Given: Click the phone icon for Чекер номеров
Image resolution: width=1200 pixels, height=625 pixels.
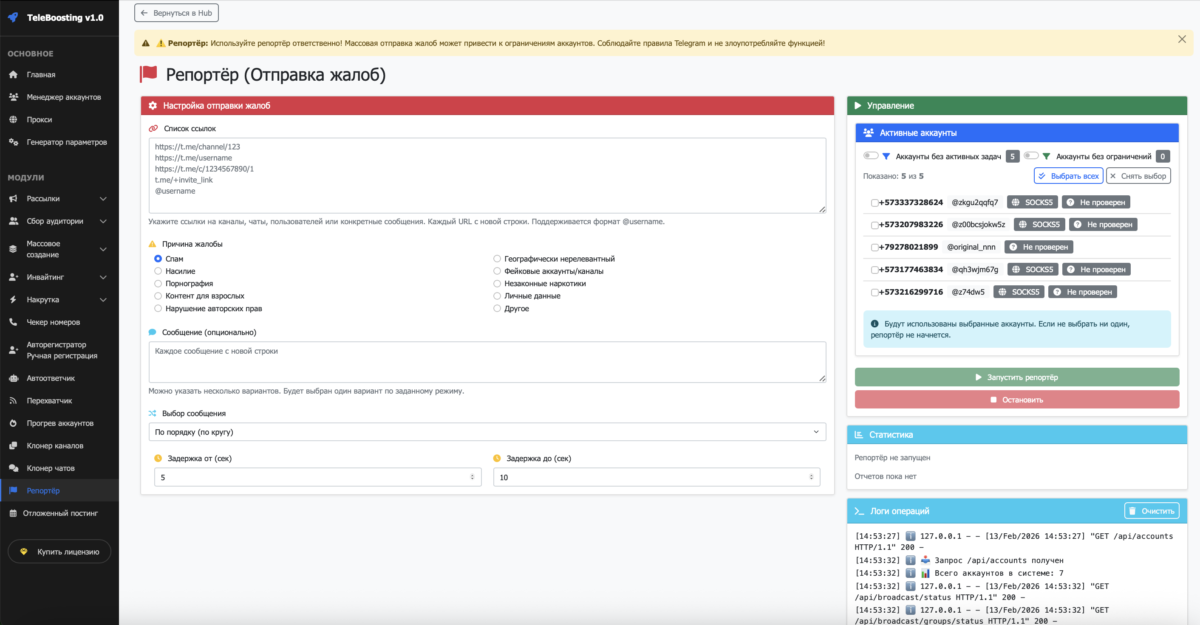Looking at the screenshot, I should tap(13, 322).
